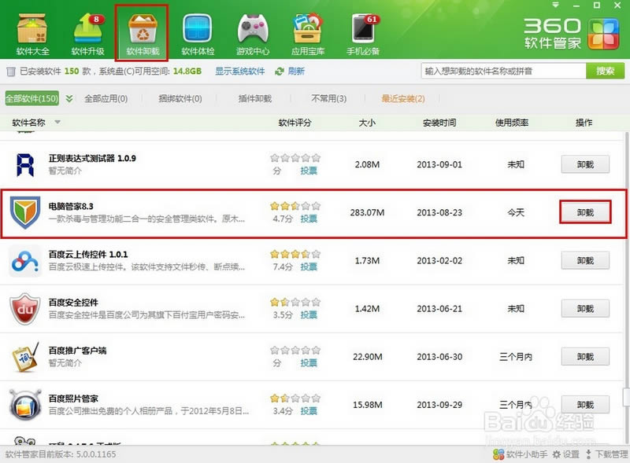Click the star rating of 百度安全控件
630x463 pixels.
[x=295, y=303]
